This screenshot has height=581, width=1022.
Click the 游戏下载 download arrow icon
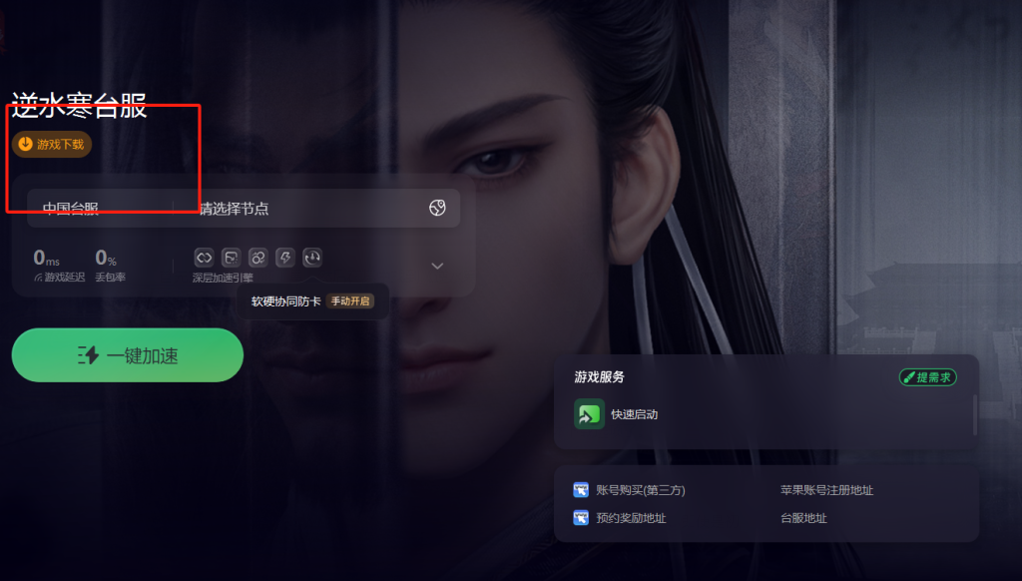(x=25, y=144)
